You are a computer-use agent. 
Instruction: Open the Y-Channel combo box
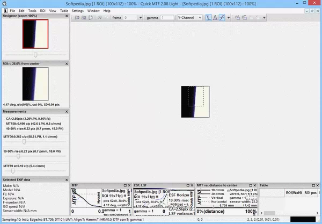[189, 18]
